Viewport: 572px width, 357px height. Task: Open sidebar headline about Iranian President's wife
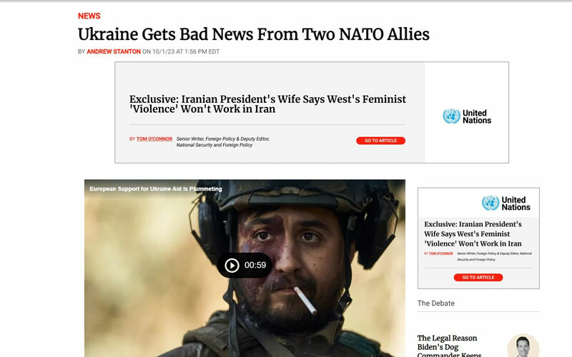pos(473,234)
